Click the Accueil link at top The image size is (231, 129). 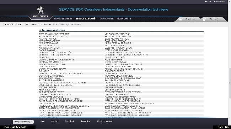click(208, 2)
